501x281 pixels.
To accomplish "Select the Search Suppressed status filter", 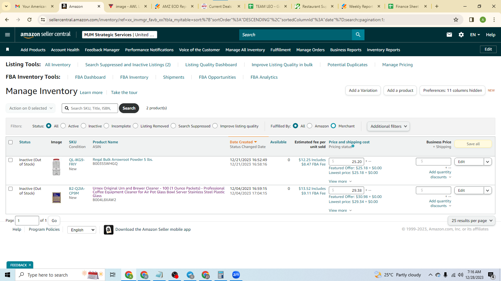I will point(173,126).
